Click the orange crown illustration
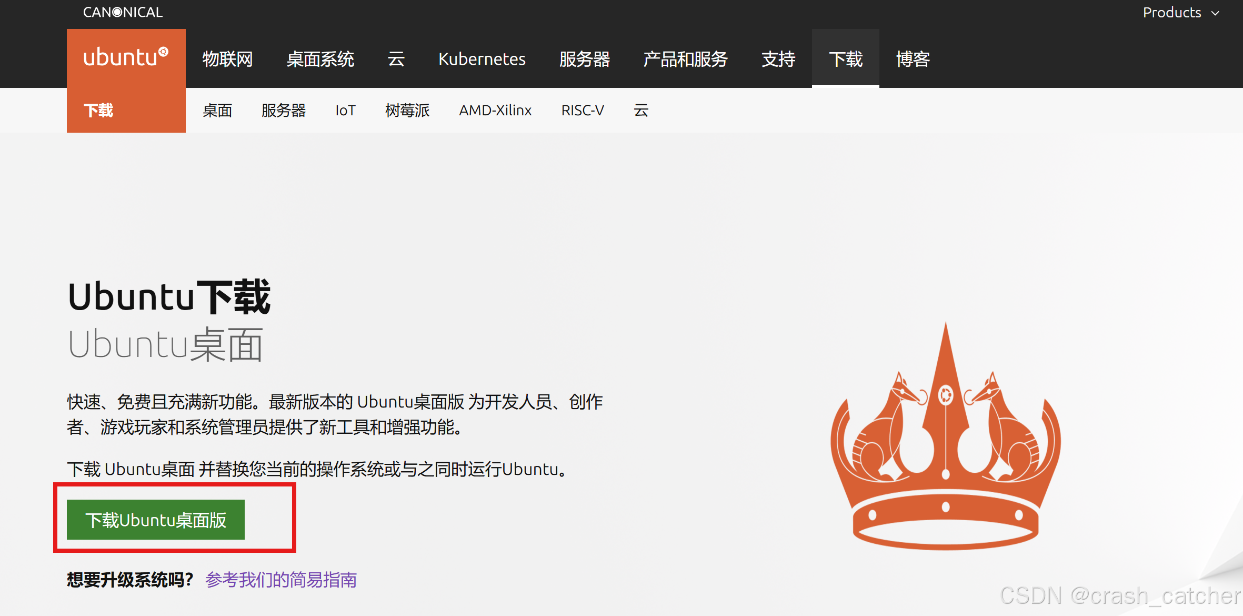Screen dimensions: 1243x616 tap(946, 437)
